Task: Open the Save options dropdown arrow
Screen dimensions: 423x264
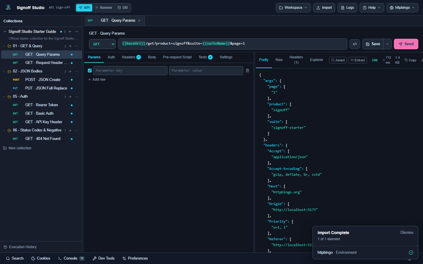Action: [387, 44]
